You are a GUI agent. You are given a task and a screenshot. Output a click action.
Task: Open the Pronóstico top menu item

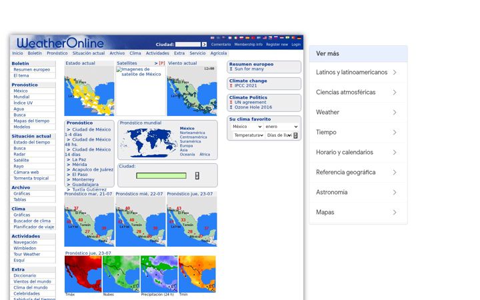tap(57, 53)
